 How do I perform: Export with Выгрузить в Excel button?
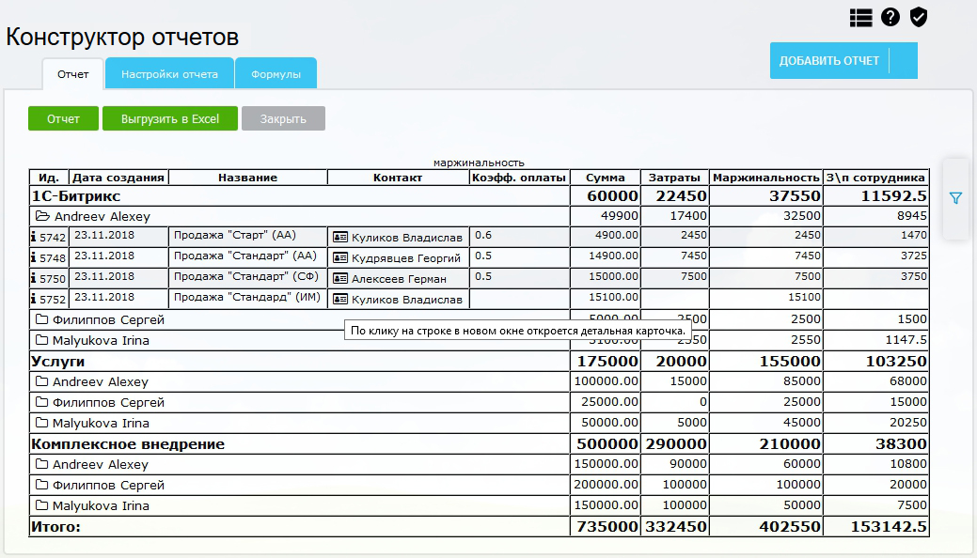tap(169, 119)
